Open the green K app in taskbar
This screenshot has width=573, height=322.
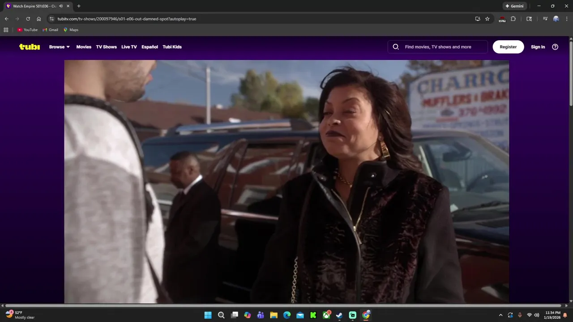point(313,315)
